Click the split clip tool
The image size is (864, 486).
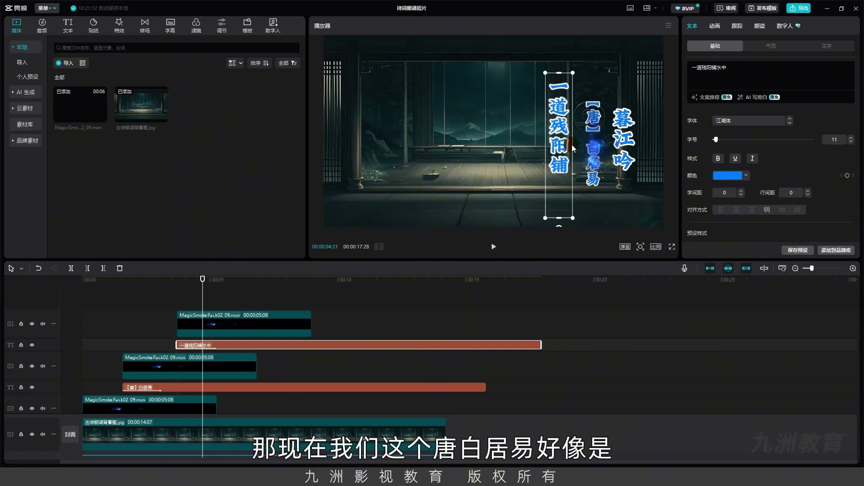71,268
